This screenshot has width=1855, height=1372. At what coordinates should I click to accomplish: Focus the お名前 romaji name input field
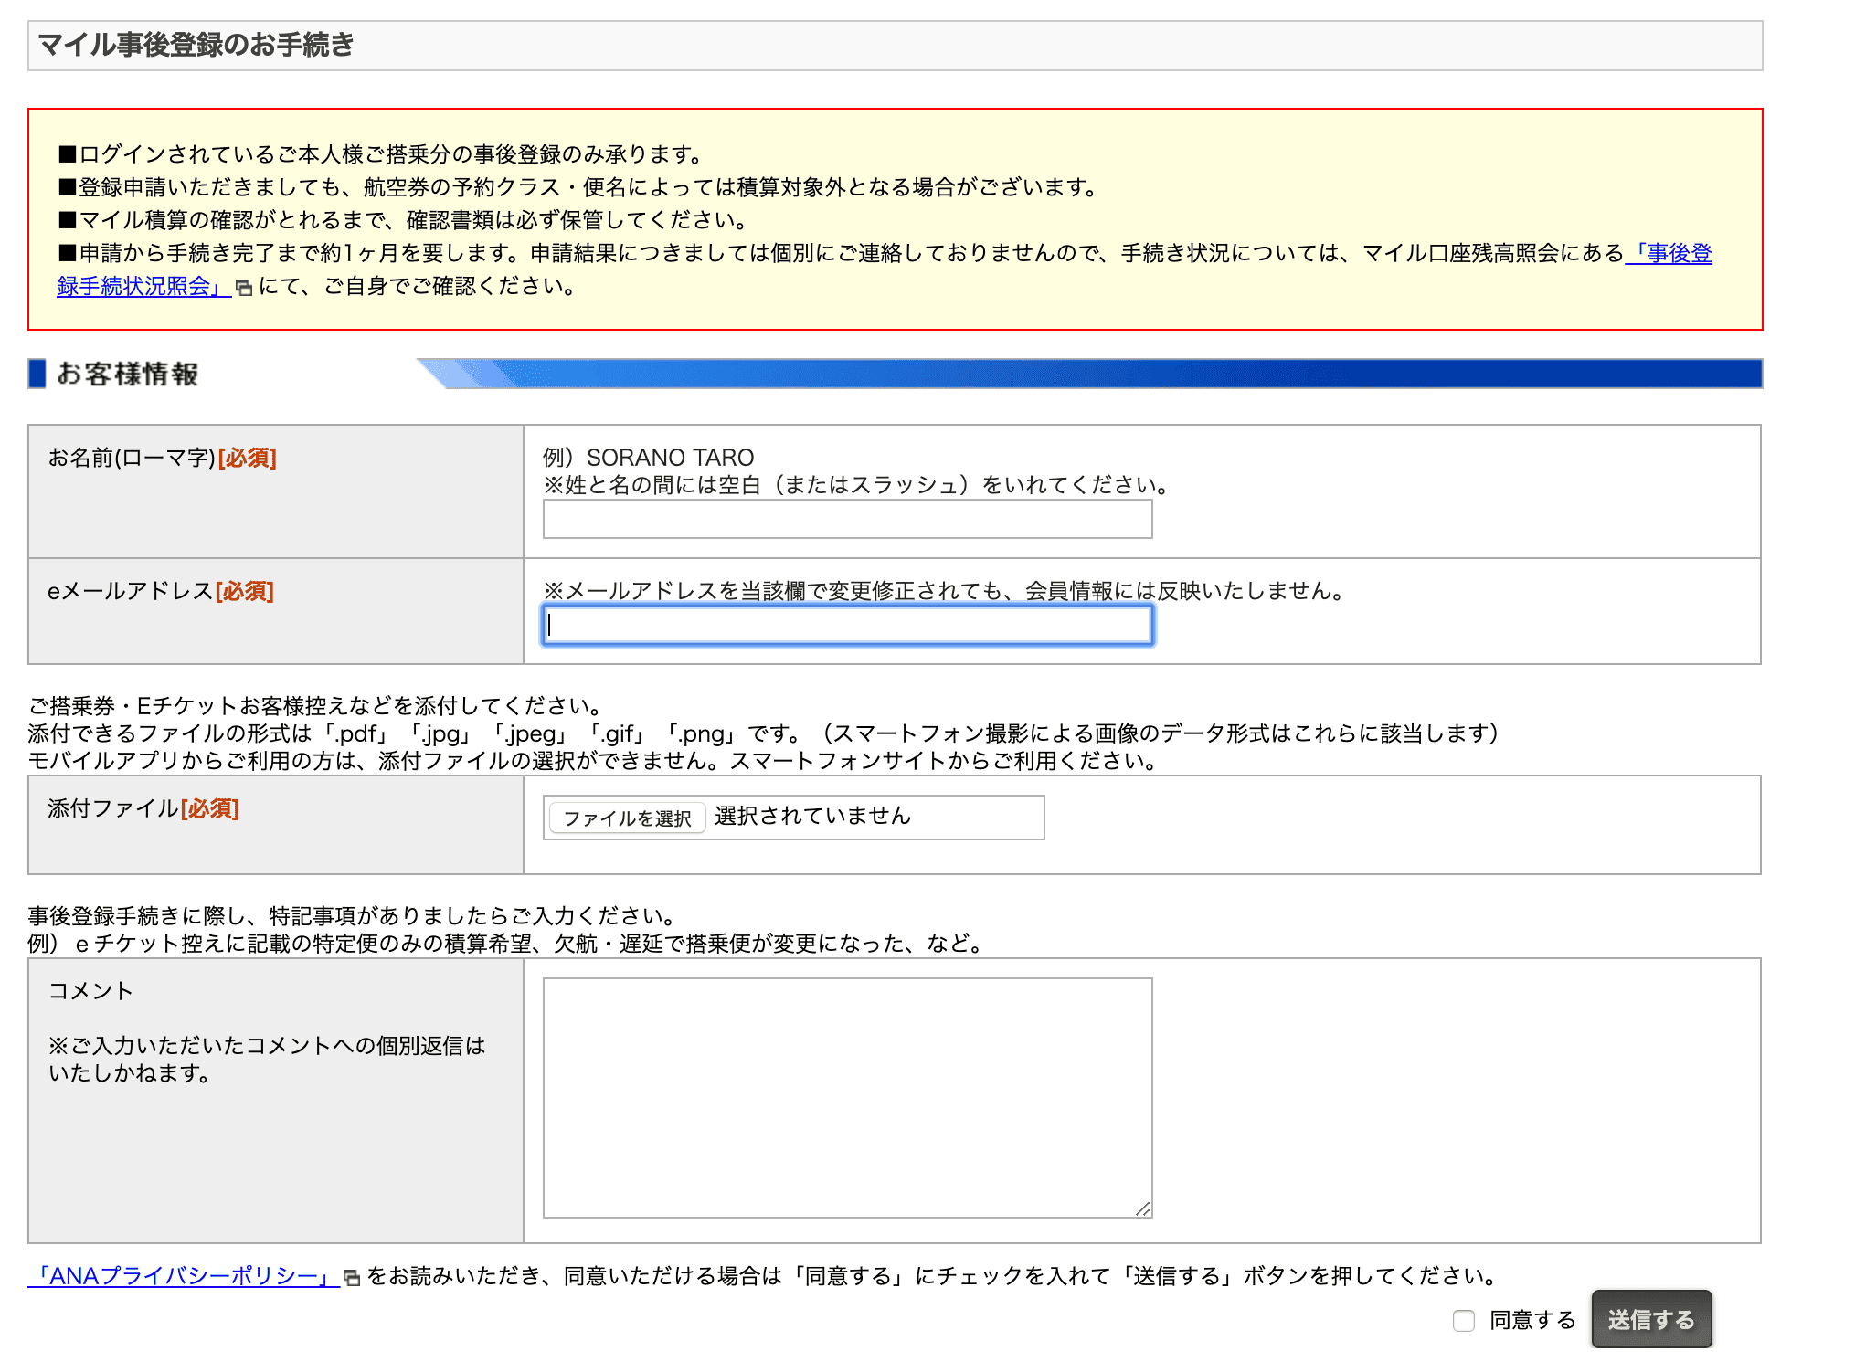[847, 520]
